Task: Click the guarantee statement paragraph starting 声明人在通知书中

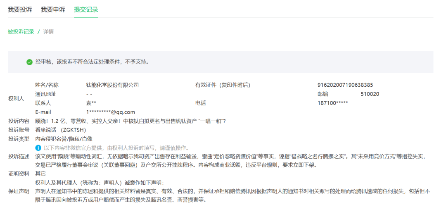Action: tap(232, 195)
